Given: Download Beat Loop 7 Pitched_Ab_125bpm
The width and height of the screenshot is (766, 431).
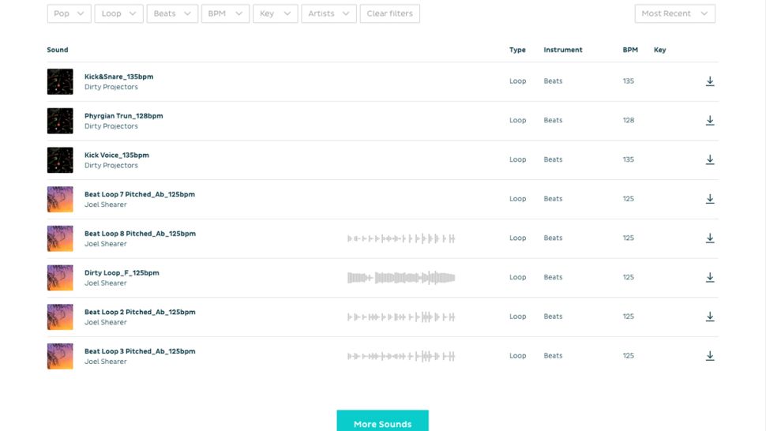Looking at the screenshot, I should tap(709, 199).
